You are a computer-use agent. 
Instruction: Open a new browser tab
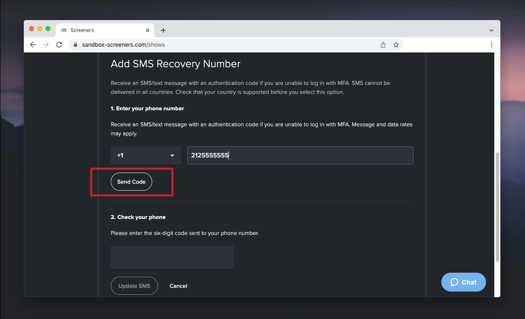(163, 30)
